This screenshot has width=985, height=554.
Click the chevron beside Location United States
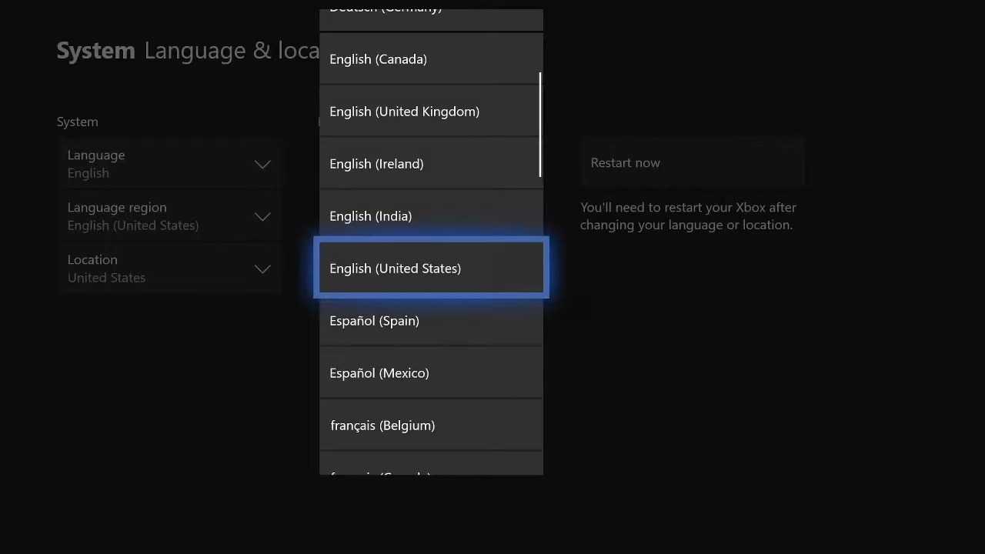262,269
